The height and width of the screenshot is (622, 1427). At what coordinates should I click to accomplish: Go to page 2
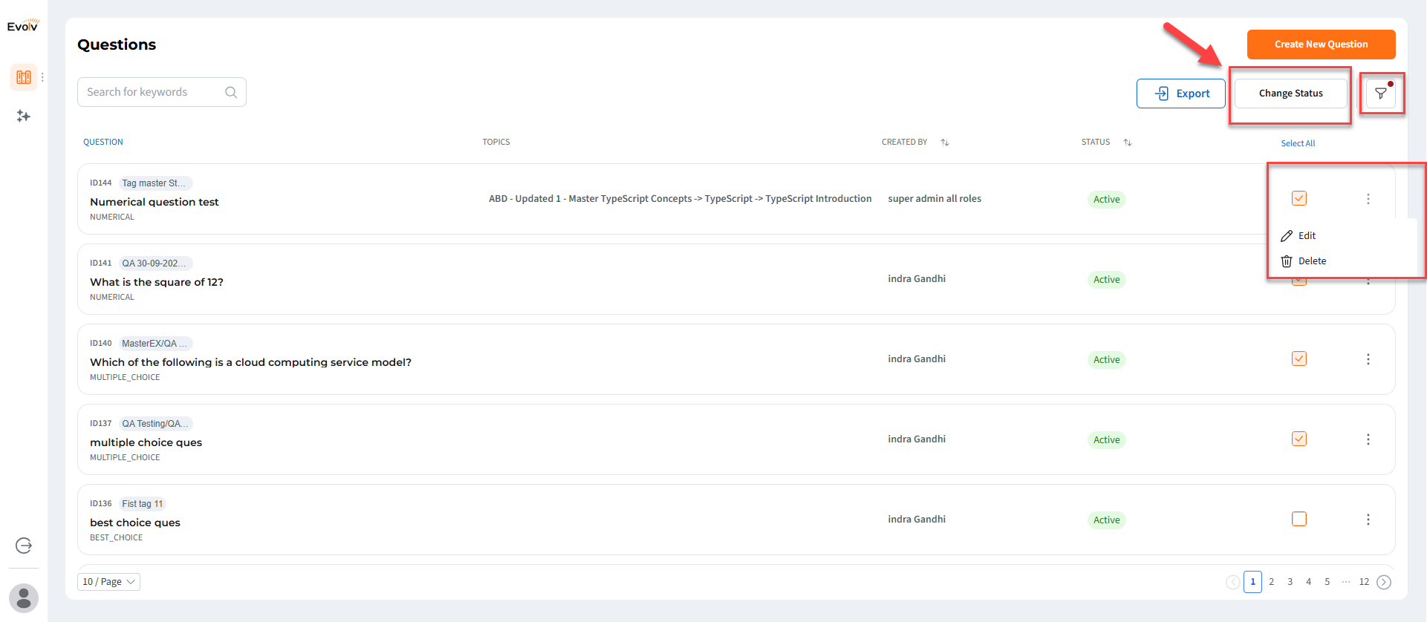point(1272,582)
